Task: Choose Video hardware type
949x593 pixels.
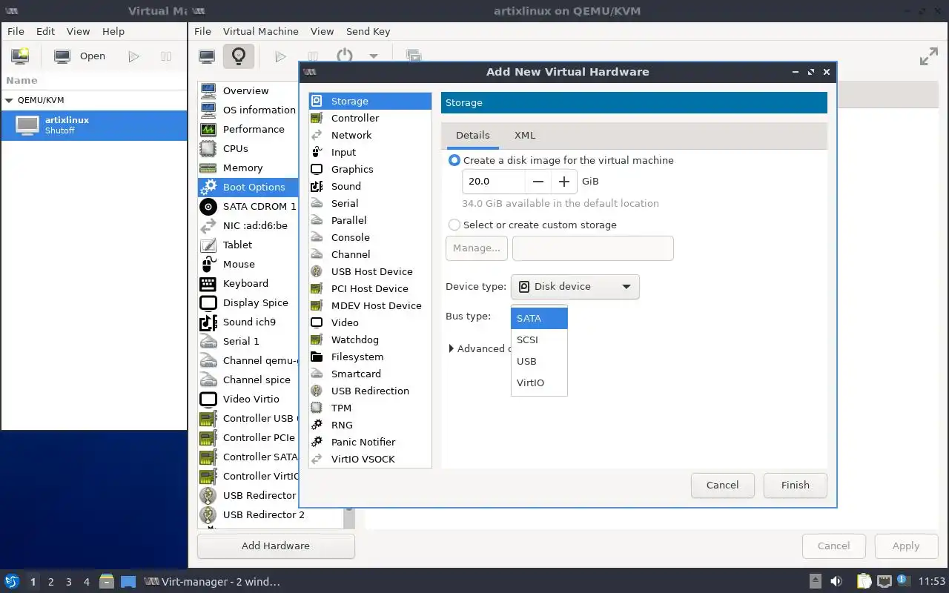Action: (x=370, y=322)
